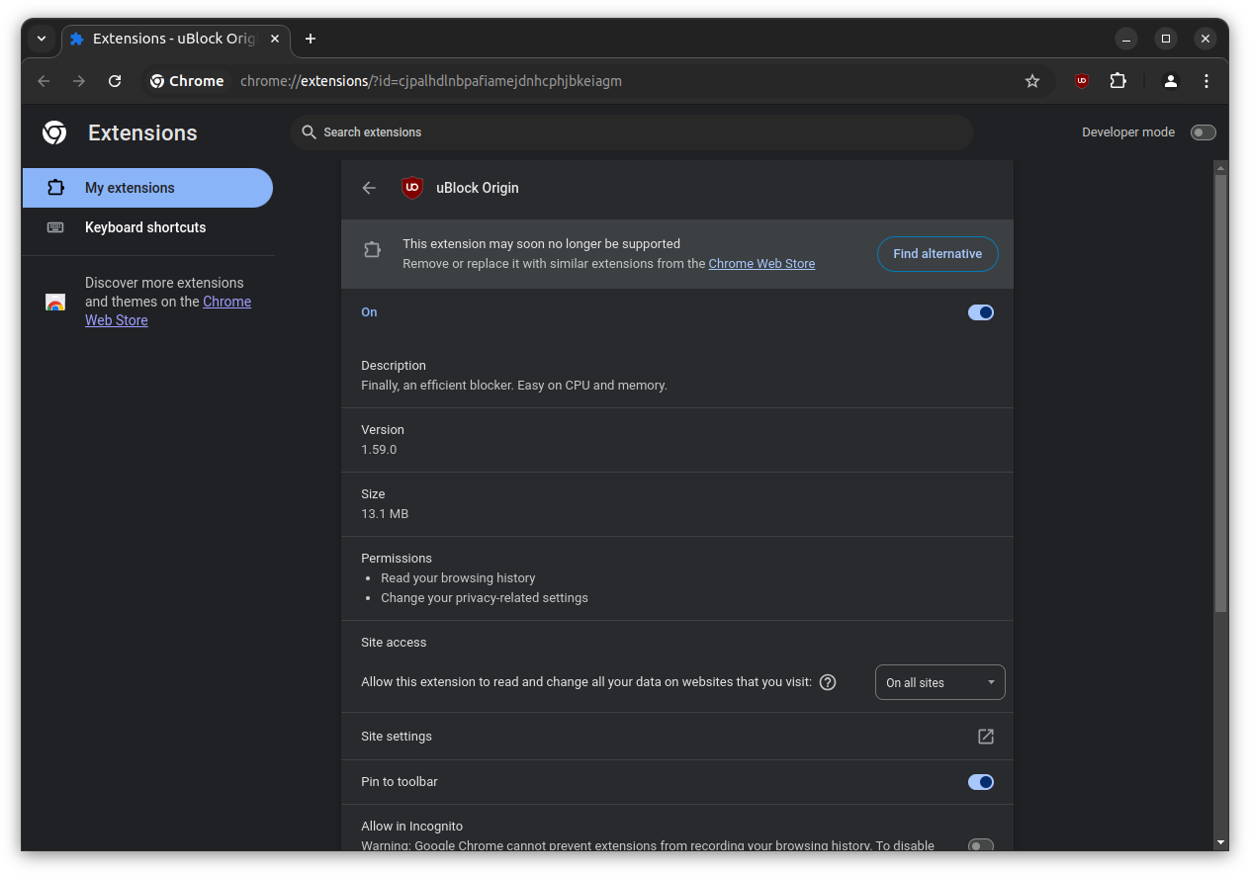Bookmark this page with the star icon
This screenshot has width=1250, height=875.
point(1032,81)
